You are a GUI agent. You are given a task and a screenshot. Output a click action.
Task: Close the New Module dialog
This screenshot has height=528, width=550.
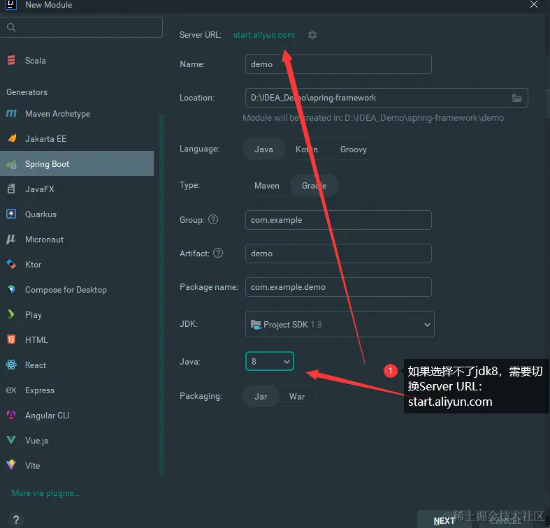(533, 5)
